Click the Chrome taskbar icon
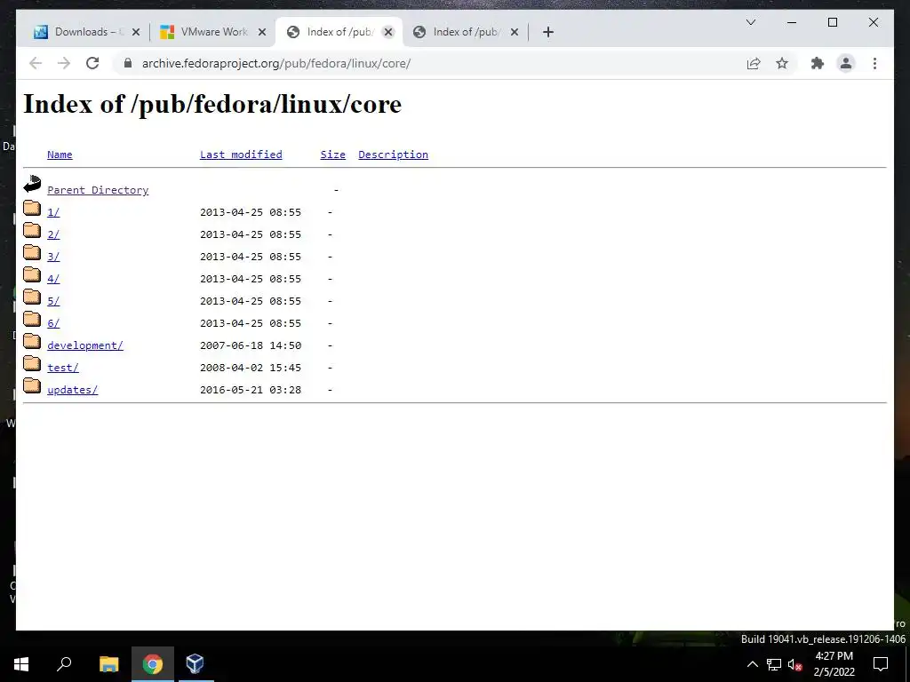This screenshot has height=682, width=910. 153,664
